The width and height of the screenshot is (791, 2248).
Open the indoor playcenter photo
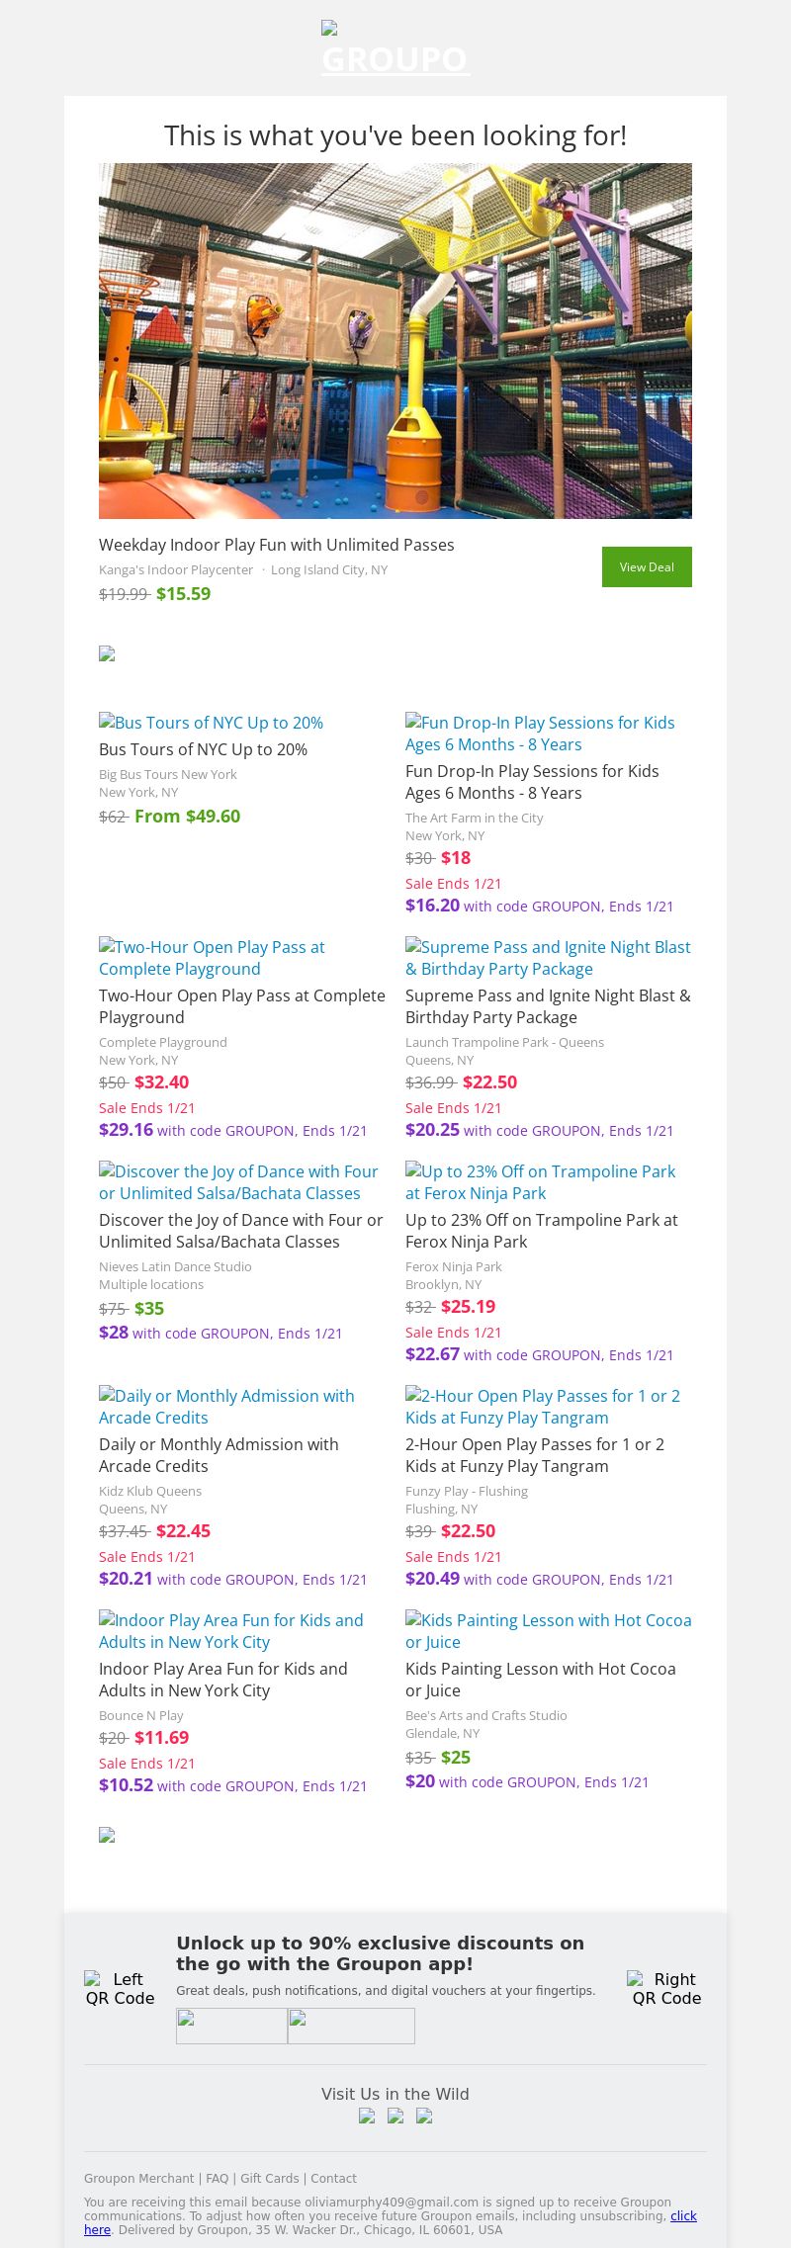coord(395,340)
